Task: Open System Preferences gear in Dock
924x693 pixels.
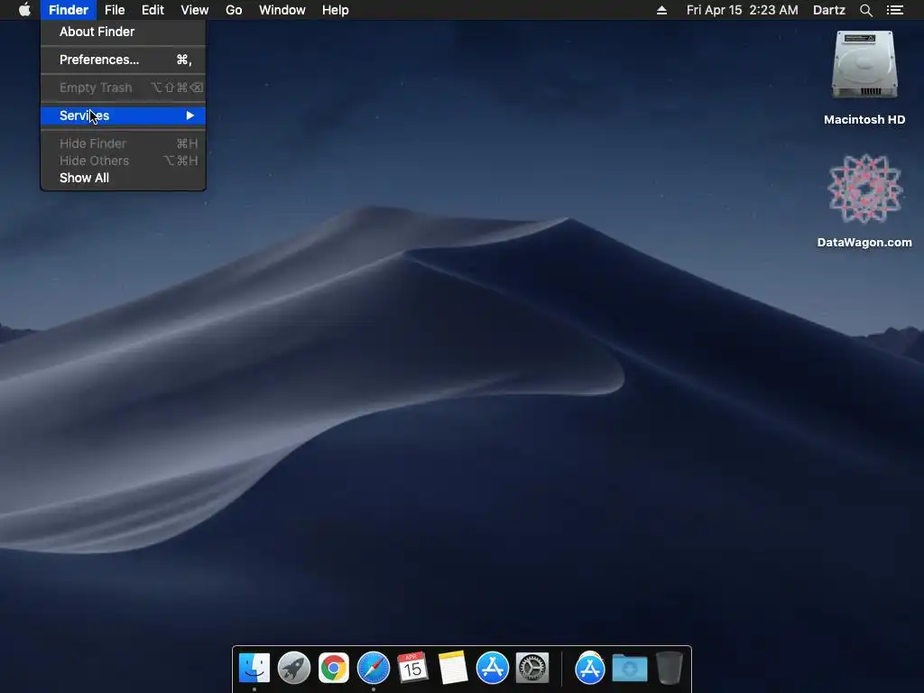Action: click(532, 668)
